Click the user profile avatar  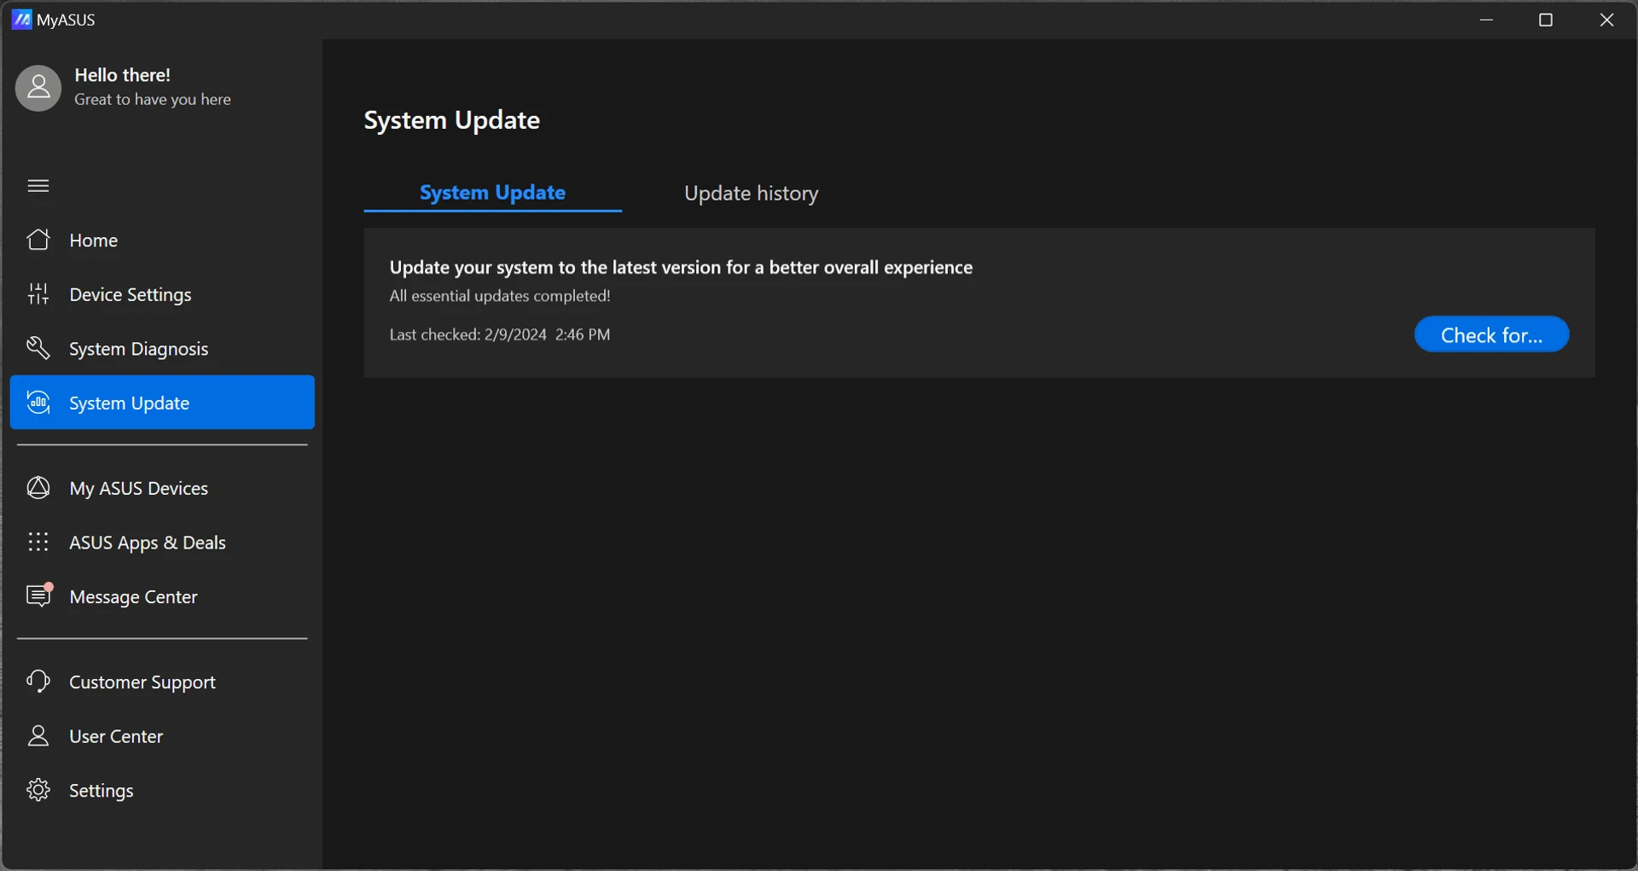click(38, 88)
